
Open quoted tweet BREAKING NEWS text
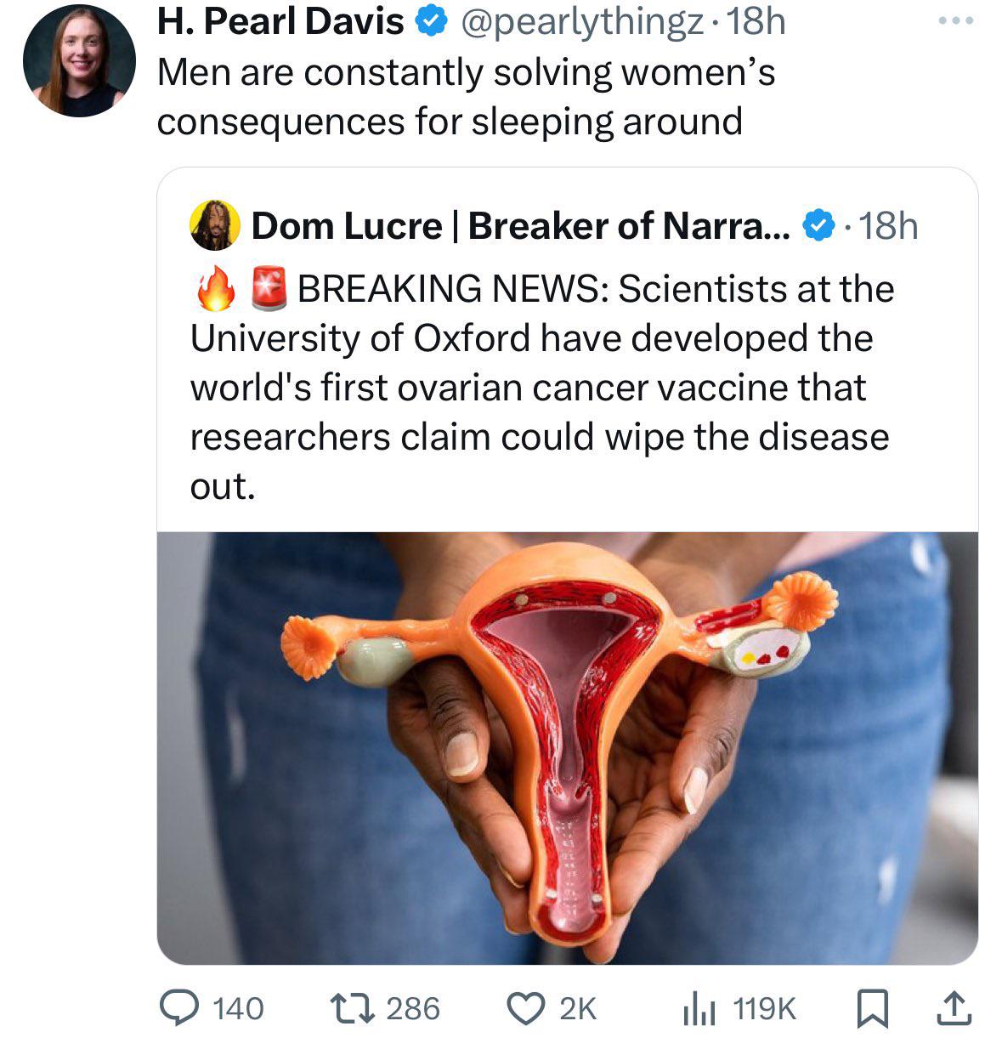pyautogui.click(x=540, y=387)
